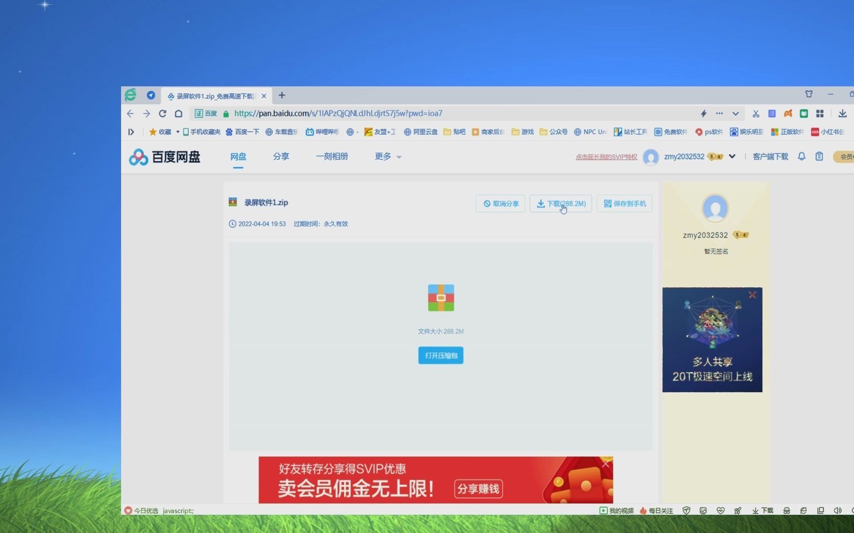Click the 百度网盘 logo
The height and width of the screenshot is (533, 854).
tap(165, 157)
